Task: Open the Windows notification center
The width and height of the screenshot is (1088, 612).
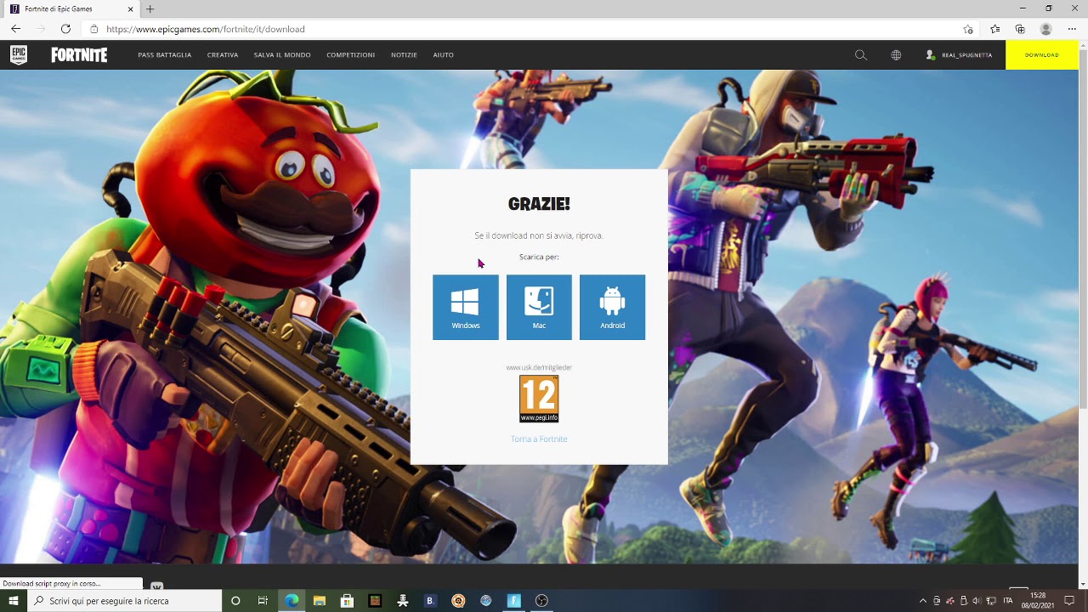Action: [x=1069, y=601]
